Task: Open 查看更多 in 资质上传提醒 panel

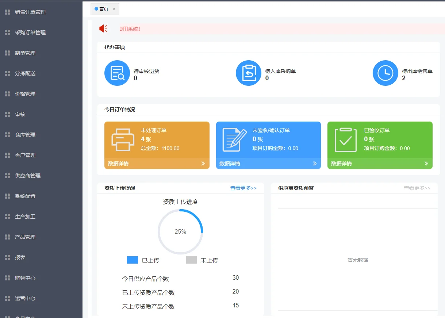Action: coord(243,188)
